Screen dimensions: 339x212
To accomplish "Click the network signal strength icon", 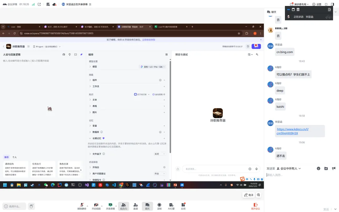I will [33, 4].
